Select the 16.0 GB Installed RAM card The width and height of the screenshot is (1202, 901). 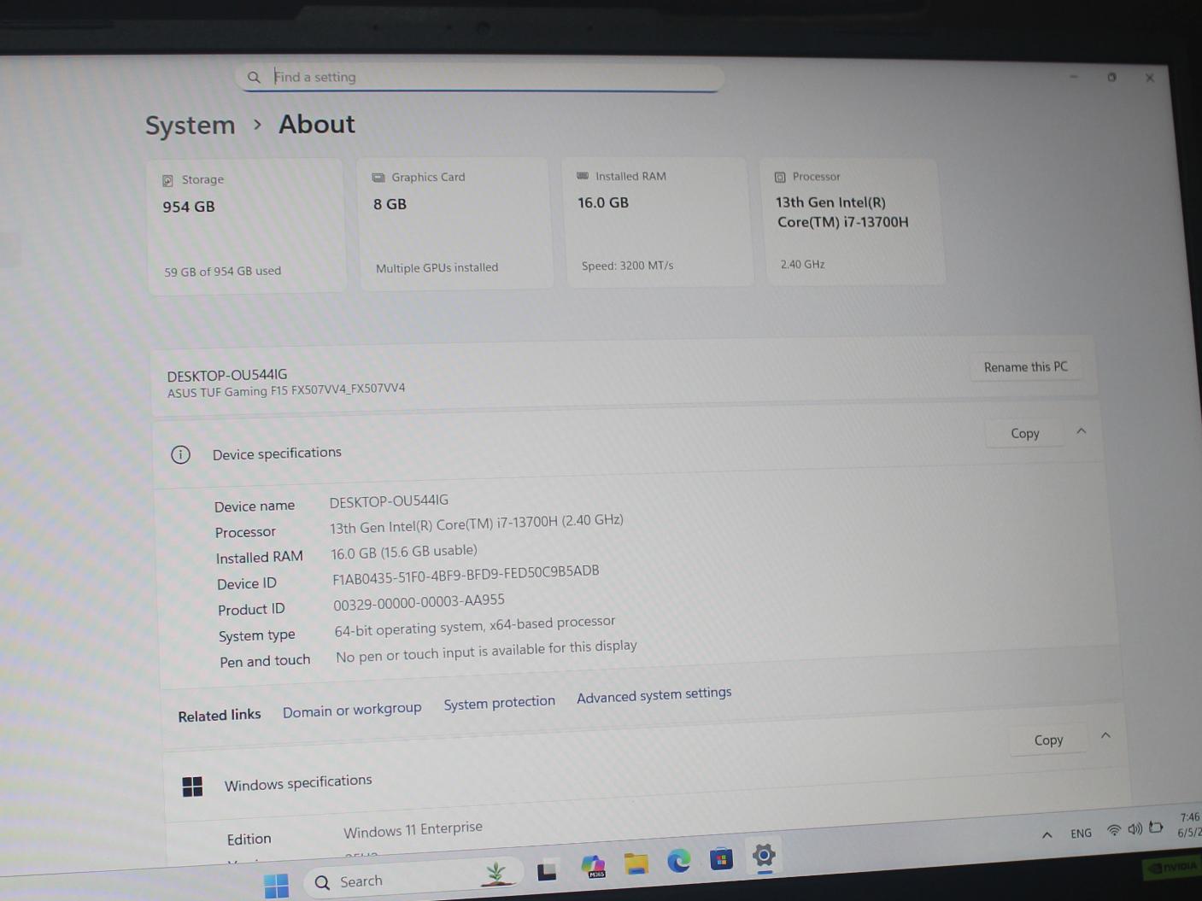(x=658, y=222)
